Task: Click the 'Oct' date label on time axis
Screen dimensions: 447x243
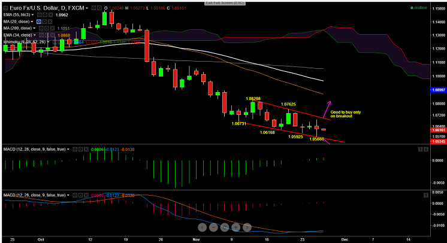Action: [41, 239]
